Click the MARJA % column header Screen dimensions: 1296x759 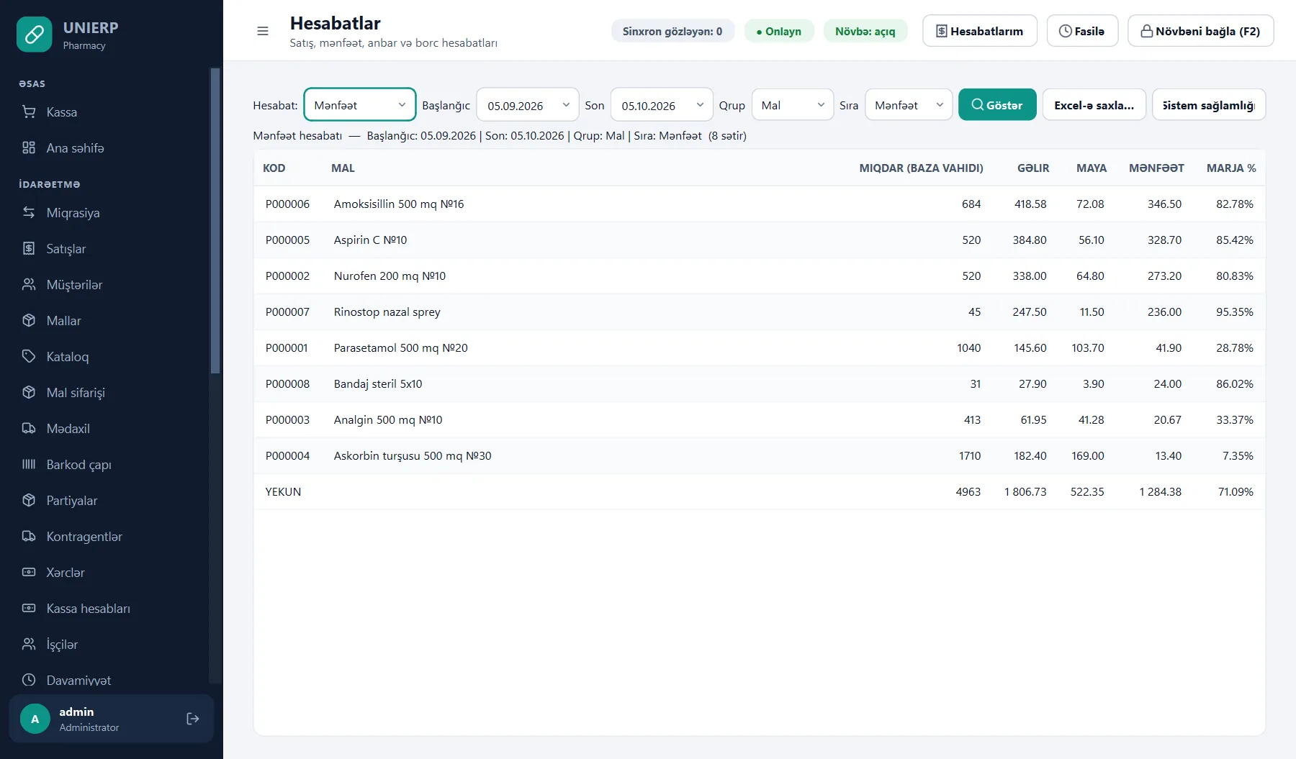[x=1231, y=168]
